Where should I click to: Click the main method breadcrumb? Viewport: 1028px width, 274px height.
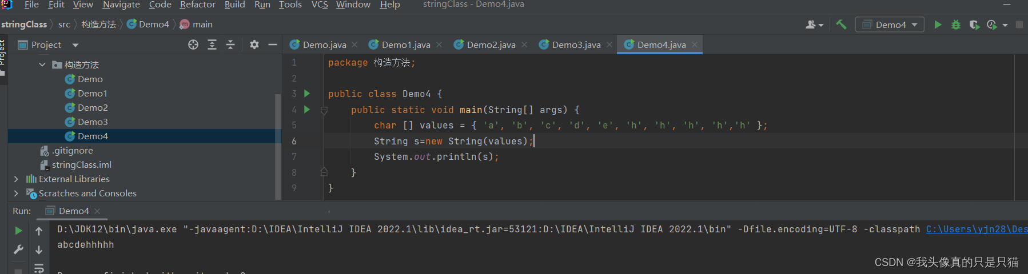[x=196, y=25]
